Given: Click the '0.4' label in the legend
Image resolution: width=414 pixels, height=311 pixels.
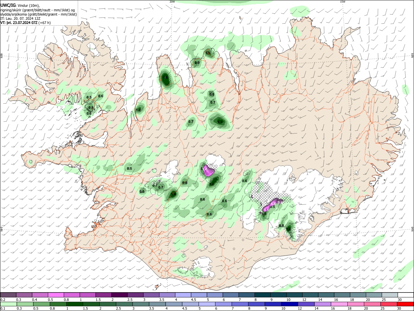Looking at the screenshot, I should coord(34,300).
